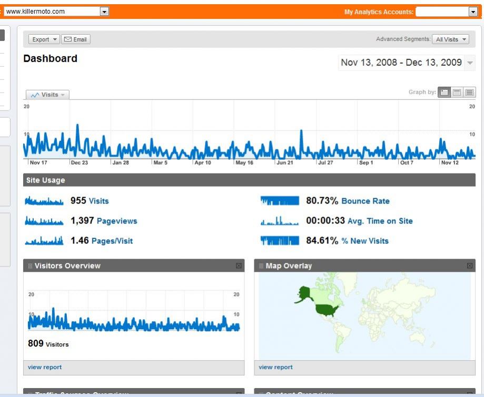
Task: Click the Map Overlay drag handle icon
Action: tap(261, 266)
